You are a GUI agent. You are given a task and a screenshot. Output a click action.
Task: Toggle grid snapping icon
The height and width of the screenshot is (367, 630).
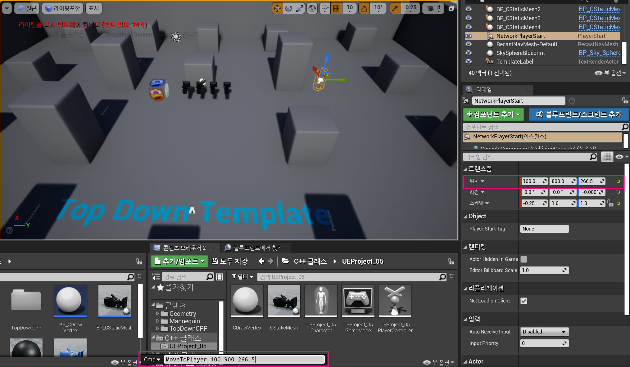coord(336,8)
